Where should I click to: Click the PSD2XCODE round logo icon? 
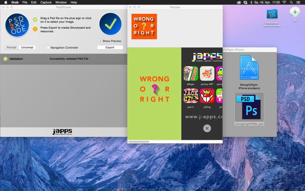(x=17, y=26)
